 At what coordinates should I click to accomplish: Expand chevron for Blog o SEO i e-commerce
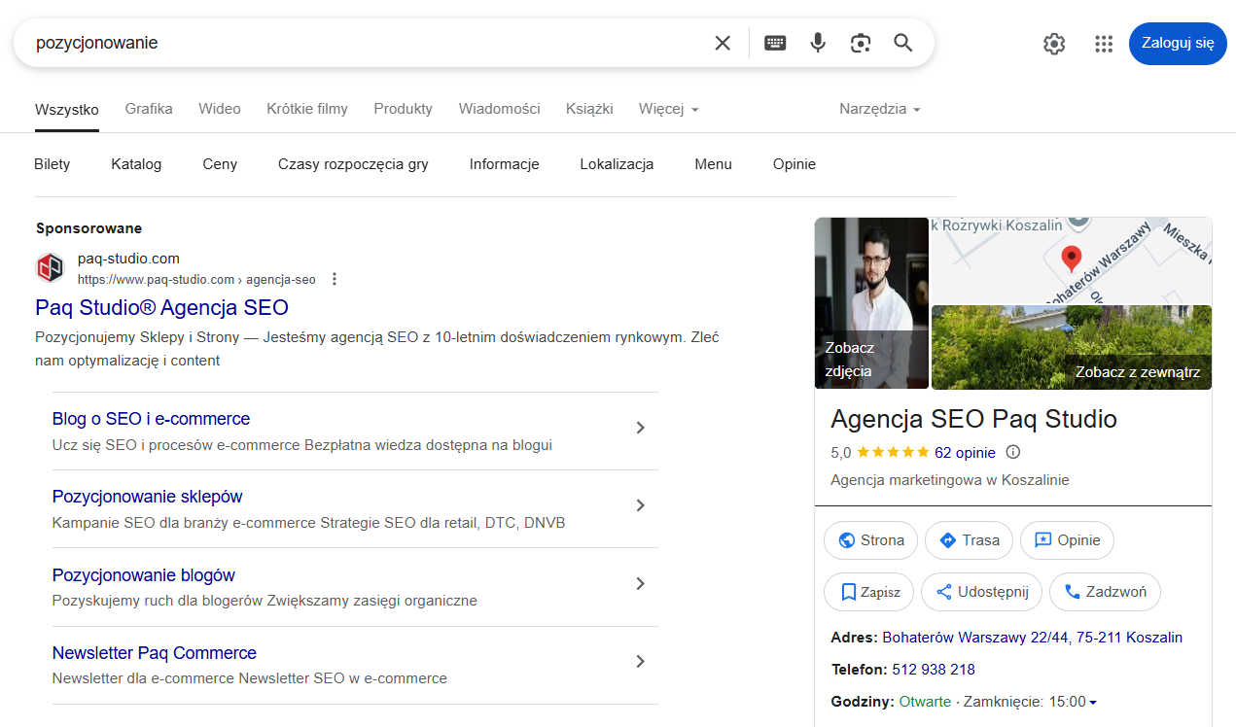pyautogui.click(x=640, y=428)
